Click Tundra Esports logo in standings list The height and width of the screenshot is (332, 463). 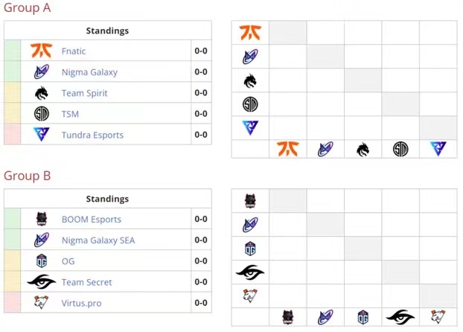click(x=42, y=135)
